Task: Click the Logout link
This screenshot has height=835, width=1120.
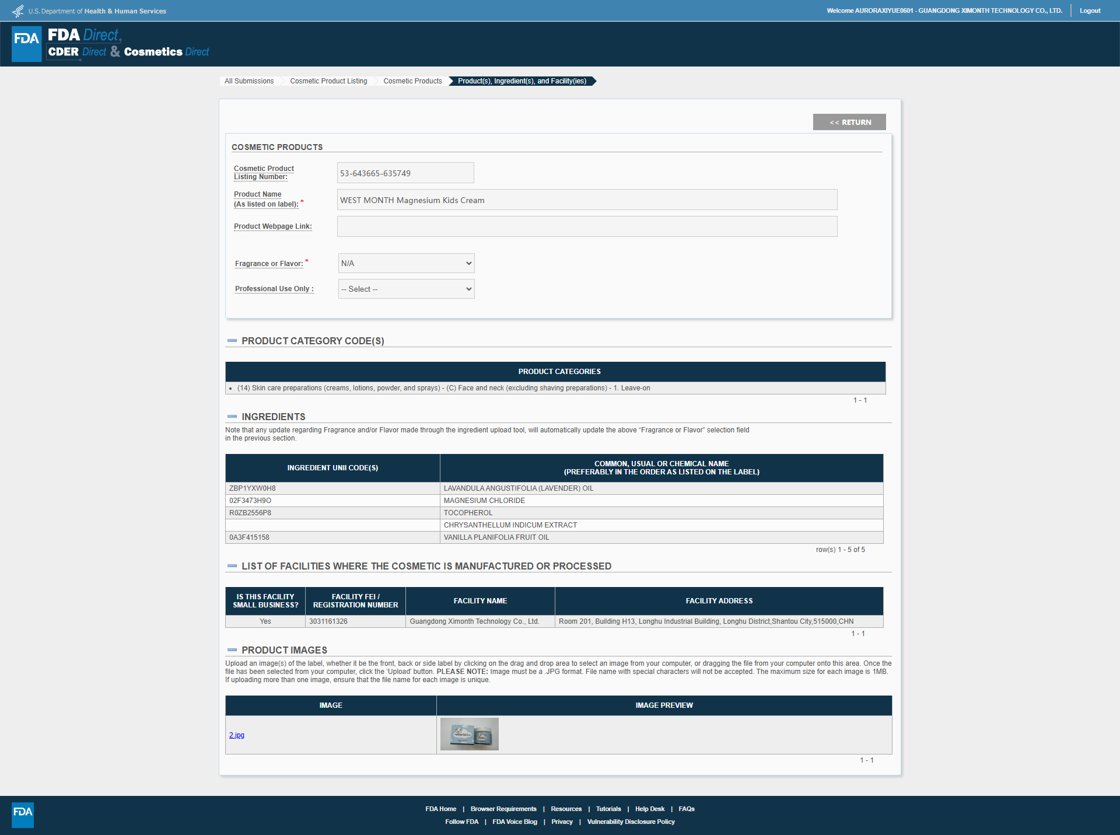Action: point(1090,11)
